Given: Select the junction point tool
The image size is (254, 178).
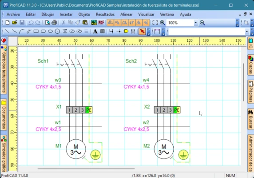Looking at the screenshot, I should tap(119, 31).
